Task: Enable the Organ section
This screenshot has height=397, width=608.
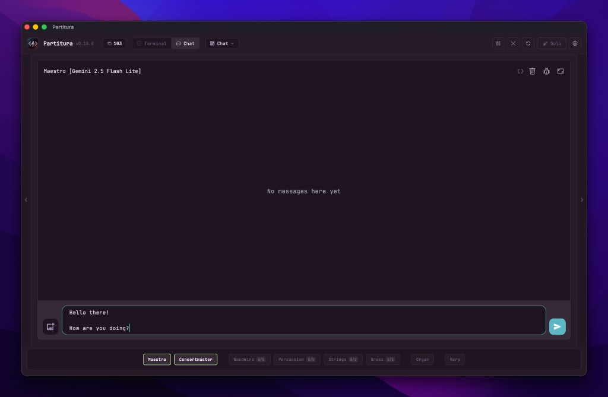Action: [422, 359]
